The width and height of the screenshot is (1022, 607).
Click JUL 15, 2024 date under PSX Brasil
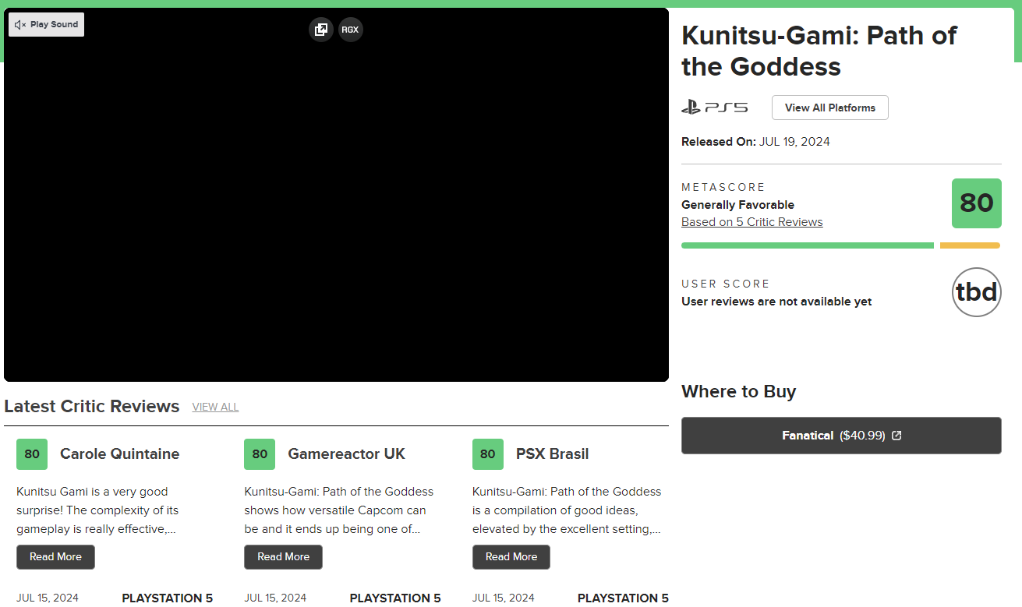[504, 598]
